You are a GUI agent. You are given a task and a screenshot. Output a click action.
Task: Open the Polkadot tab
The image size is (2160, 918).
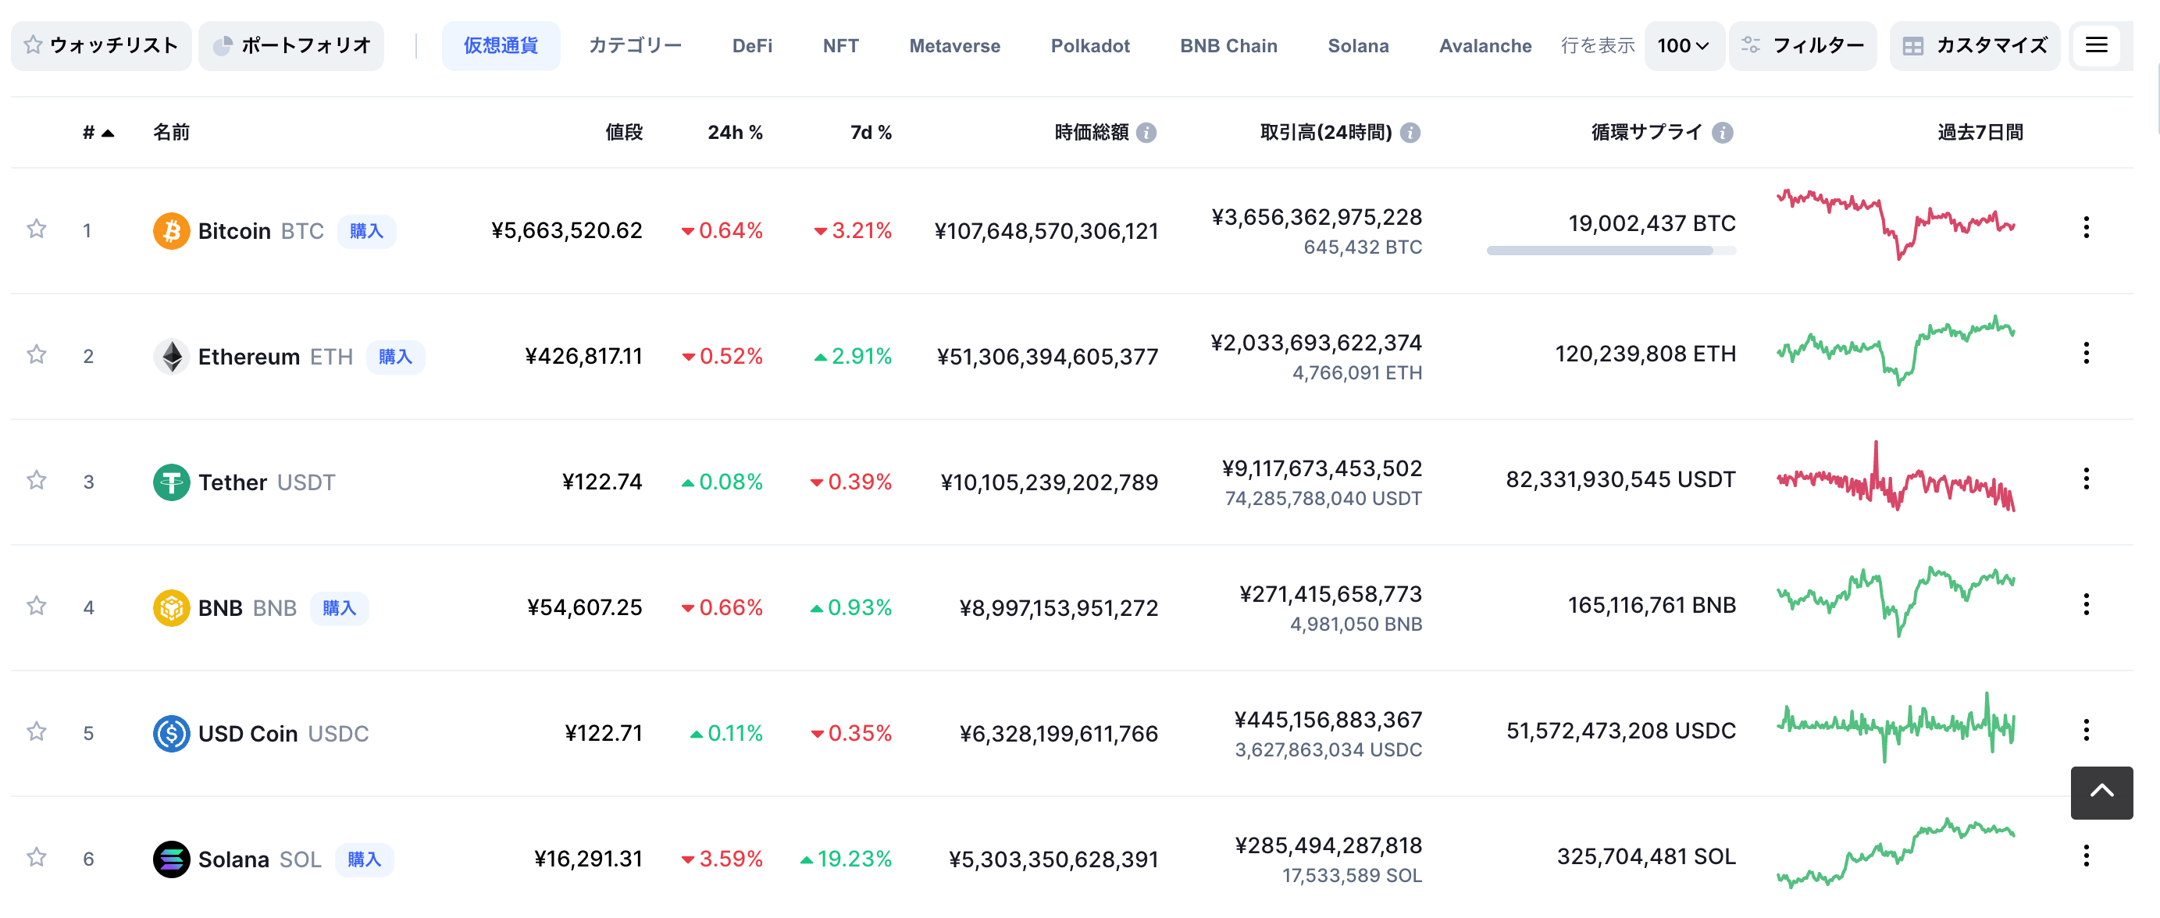click(1090, 45)
